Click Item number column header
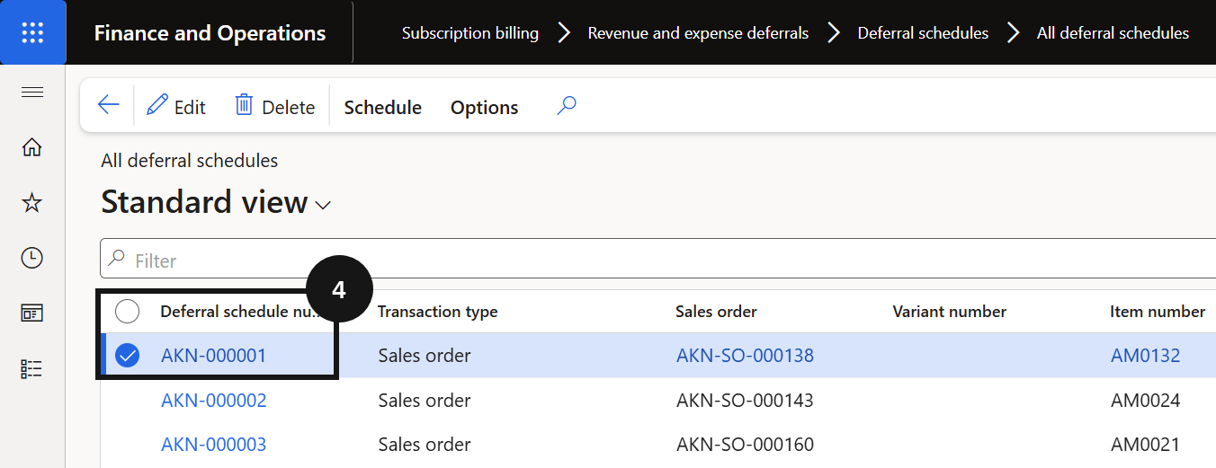 [x=1158, y=312]
